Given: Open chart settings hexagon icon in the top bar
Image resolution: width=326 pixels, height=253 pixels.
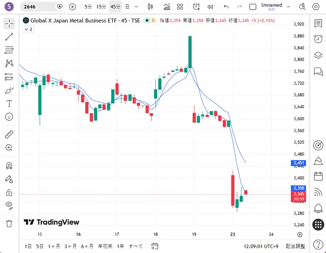Looking at the screenshot, I should 315,7.
